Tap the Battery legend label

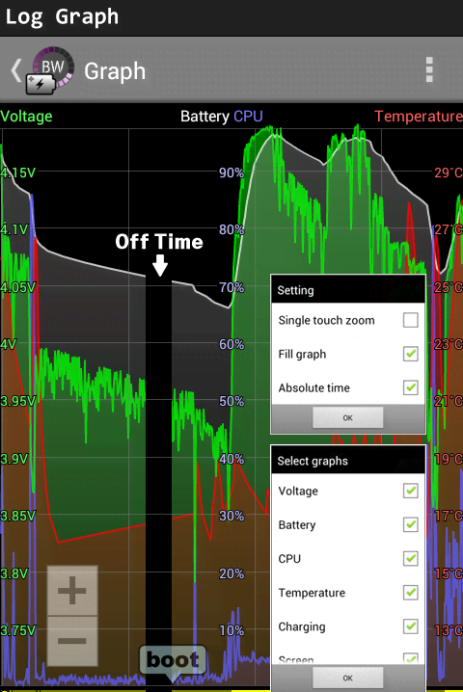[x=204, y=117]
